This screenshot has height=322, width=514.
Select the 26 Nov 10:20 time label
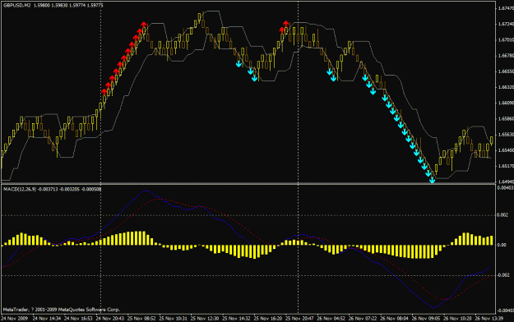[457, 319]
